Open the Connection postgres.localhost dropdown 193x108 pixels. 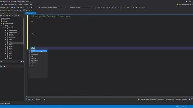tap(52, 7)
